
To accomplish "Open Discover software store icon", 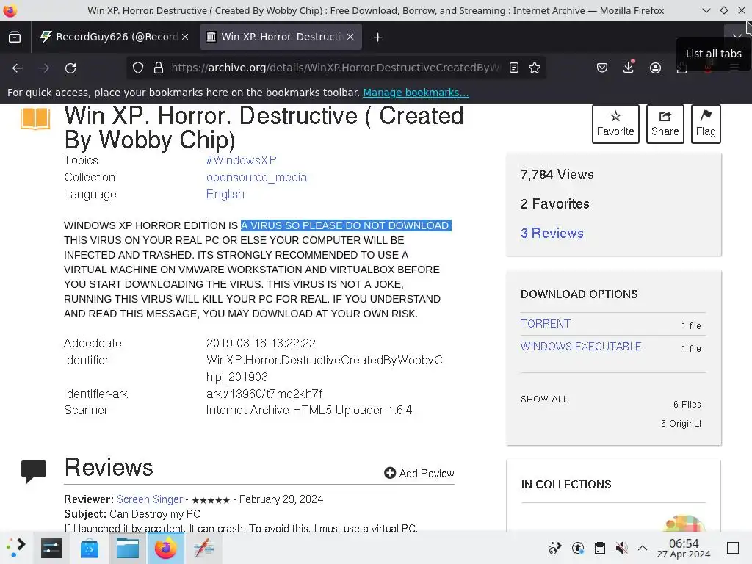I will tap(89, 549).
